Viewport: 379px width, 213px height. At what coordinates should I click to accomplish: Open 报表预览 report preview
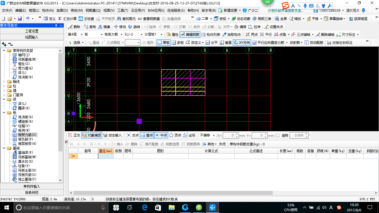point(32,192)
